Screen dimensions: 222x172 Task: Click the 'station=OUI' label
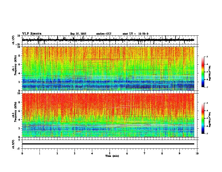click(104, 34)
